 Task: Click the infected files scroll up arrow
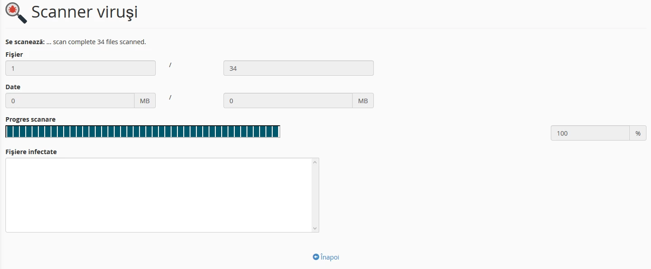tap(315, 162)
